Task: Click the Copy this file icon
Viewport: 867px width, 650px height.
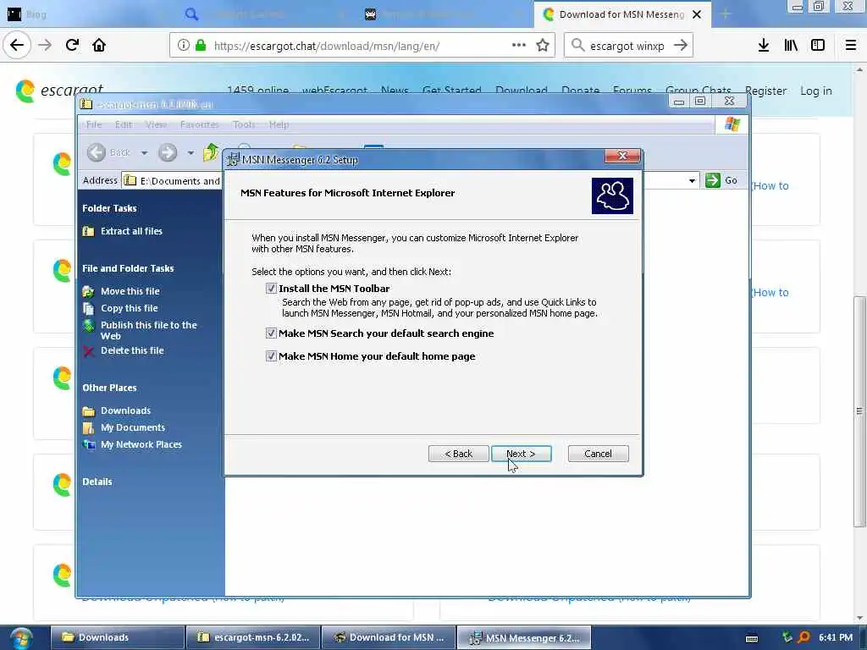Action: pos(88,308)
